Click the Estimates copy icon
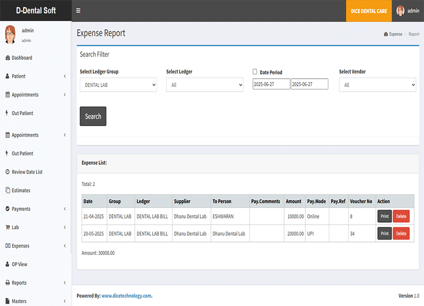Screen dimensions: 424x306 [x=8, y=191]
